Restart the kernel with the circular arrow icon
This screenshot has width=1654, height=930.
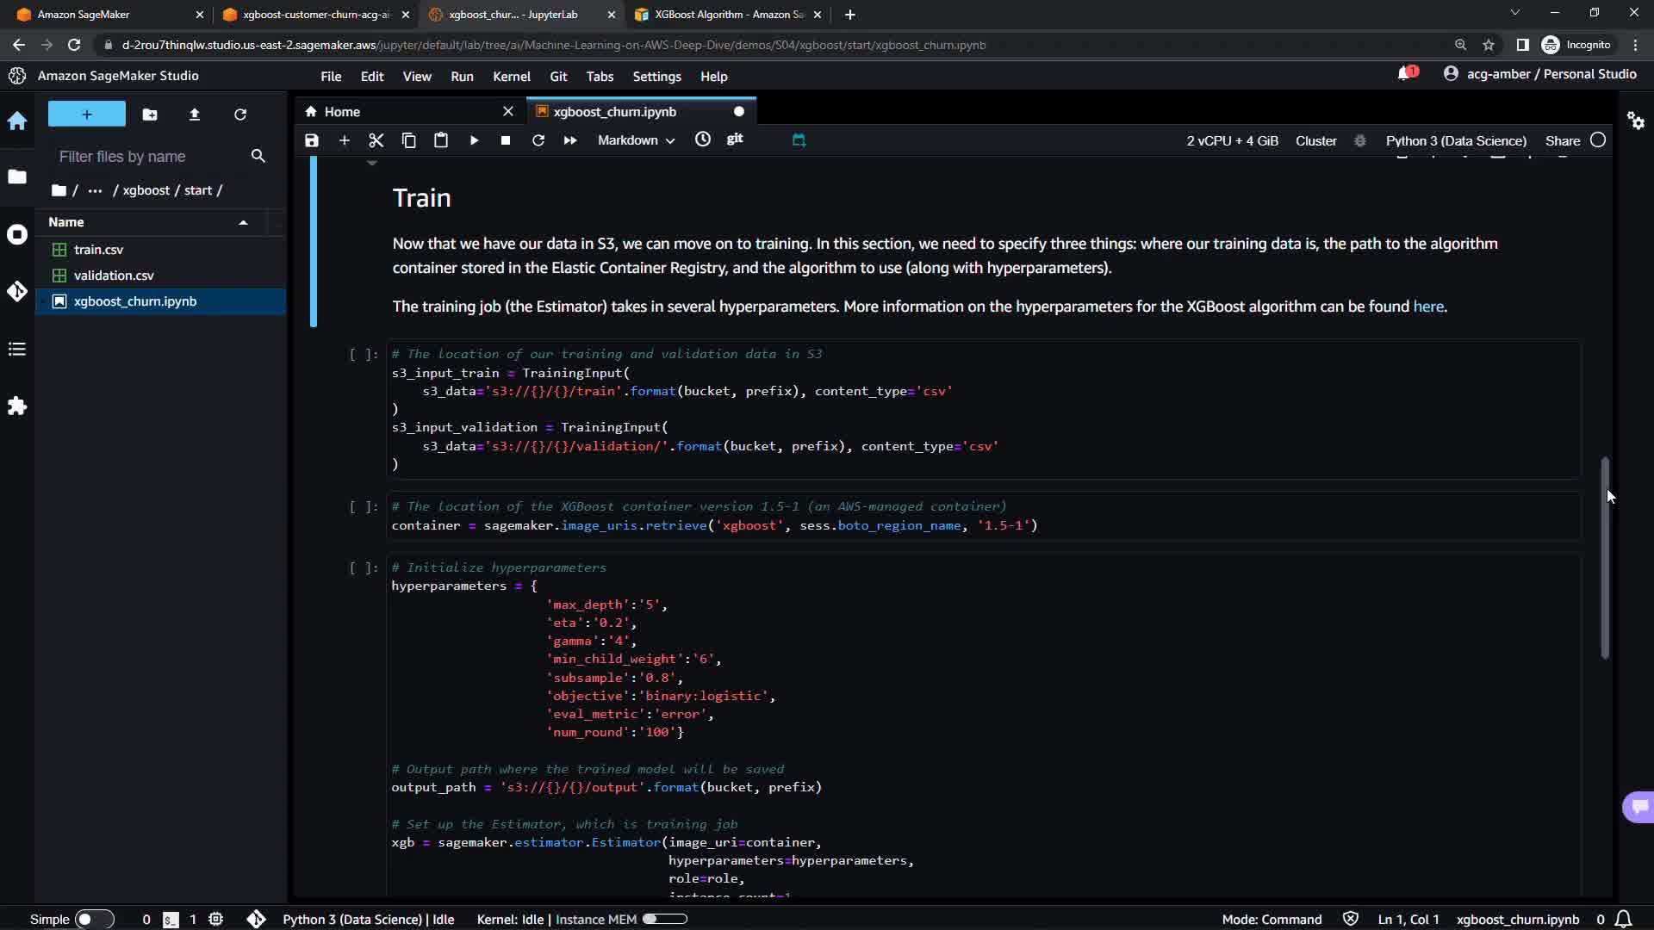pyautogui.click(x=538, y=140)
